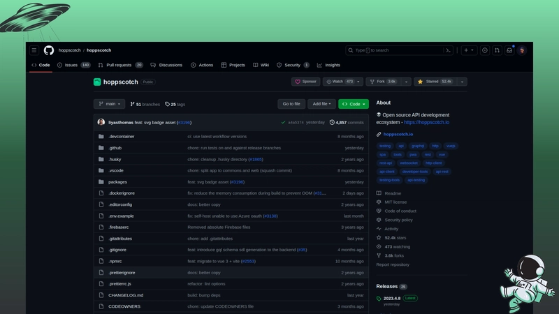Open the Discussions tab
559x314 pixels.
click(166, 65)
